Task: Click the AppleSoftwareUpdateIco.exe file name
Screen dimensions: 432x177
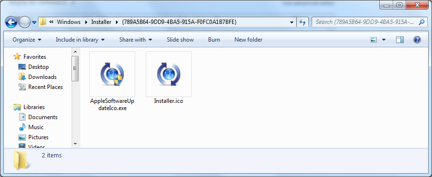Action: click(112, 104)
